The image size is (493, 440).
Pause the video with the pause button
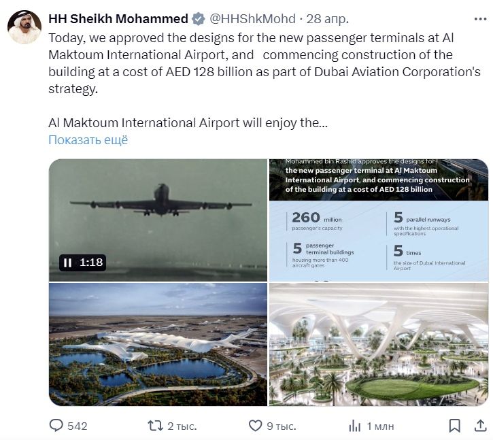(68, 263)
